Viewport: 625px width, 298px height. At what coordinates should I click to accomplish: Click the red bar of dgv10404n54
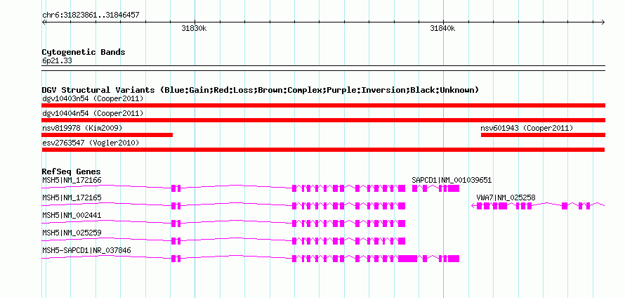click(x=323, y=120)
